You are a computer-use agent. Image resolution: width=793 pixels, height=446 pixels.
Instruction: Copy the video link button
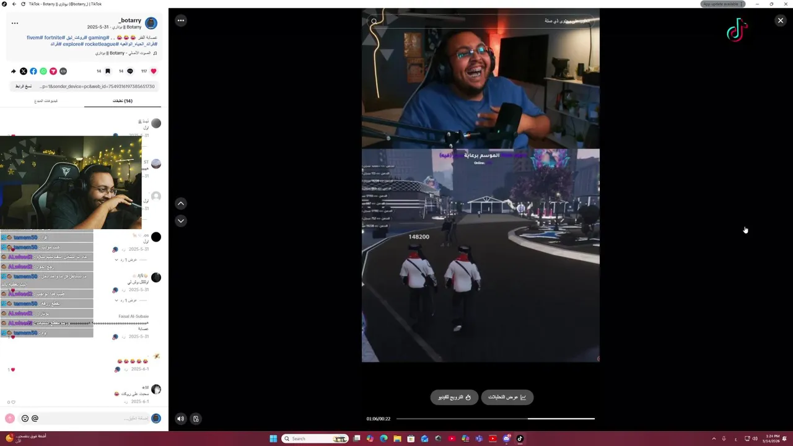24,87
